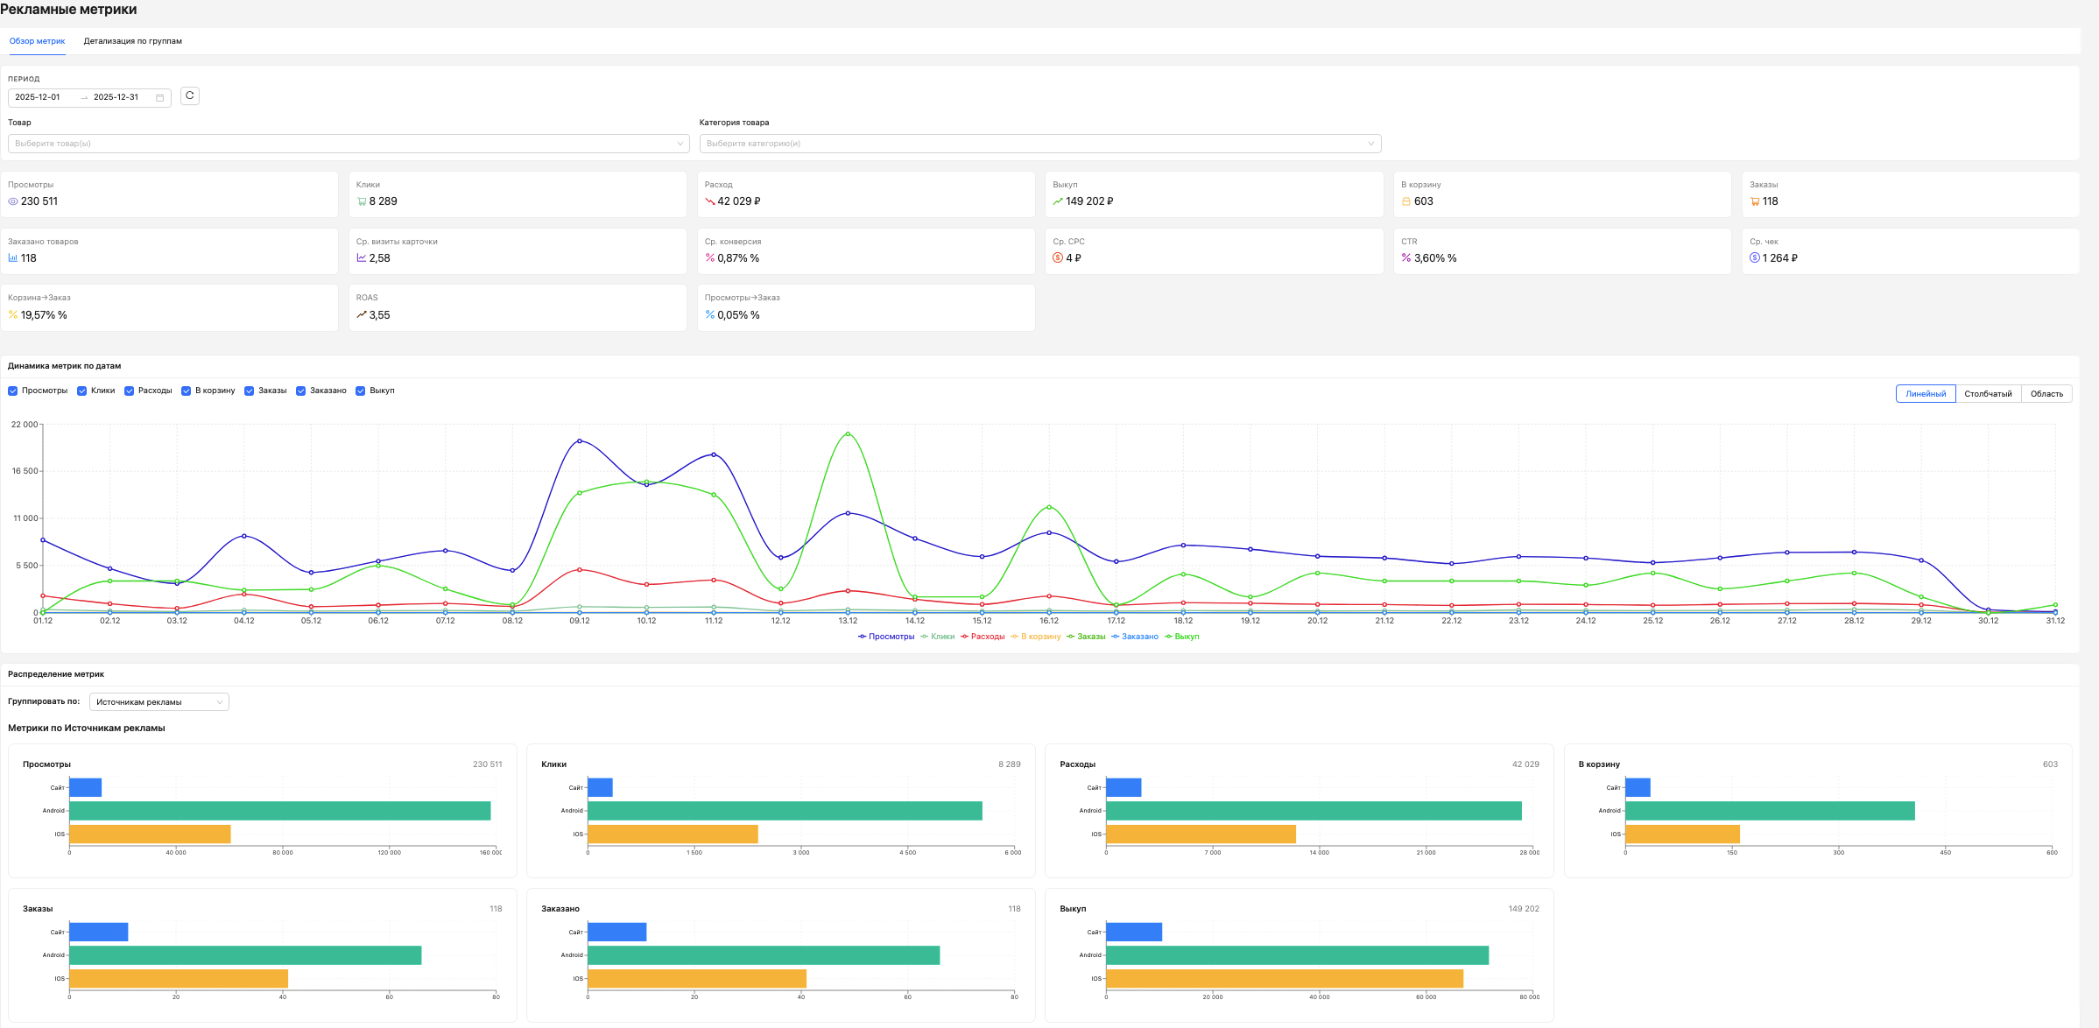Click the cart icon in Клики card
The height and width of the screenshot is (1028, 2099).
click(362, 201)
